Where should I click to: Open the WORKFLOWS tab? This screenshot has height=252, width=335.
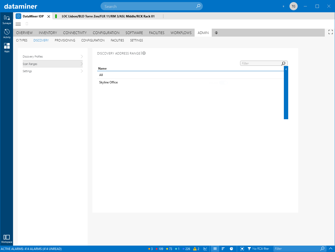(181, 33)
